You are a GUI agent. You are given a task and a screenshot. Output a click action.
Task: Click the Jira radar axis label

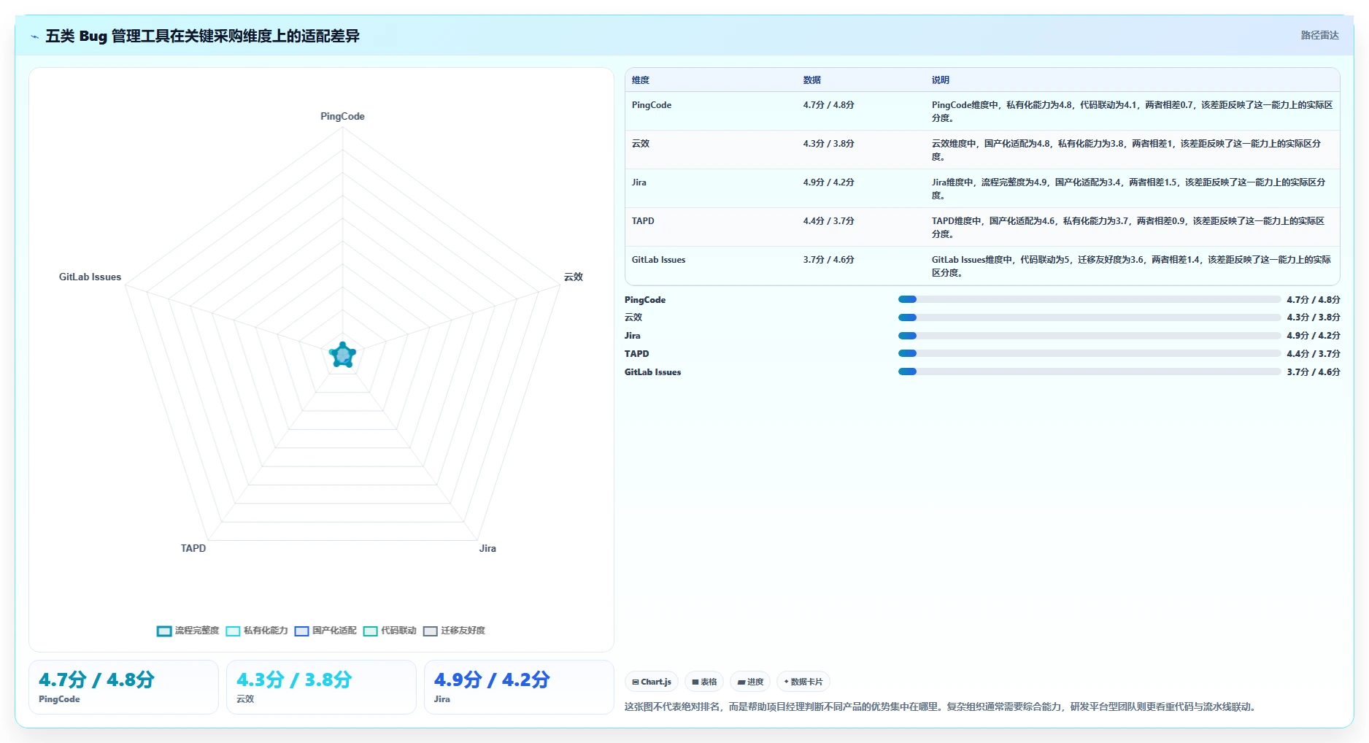tap(487, 548)
